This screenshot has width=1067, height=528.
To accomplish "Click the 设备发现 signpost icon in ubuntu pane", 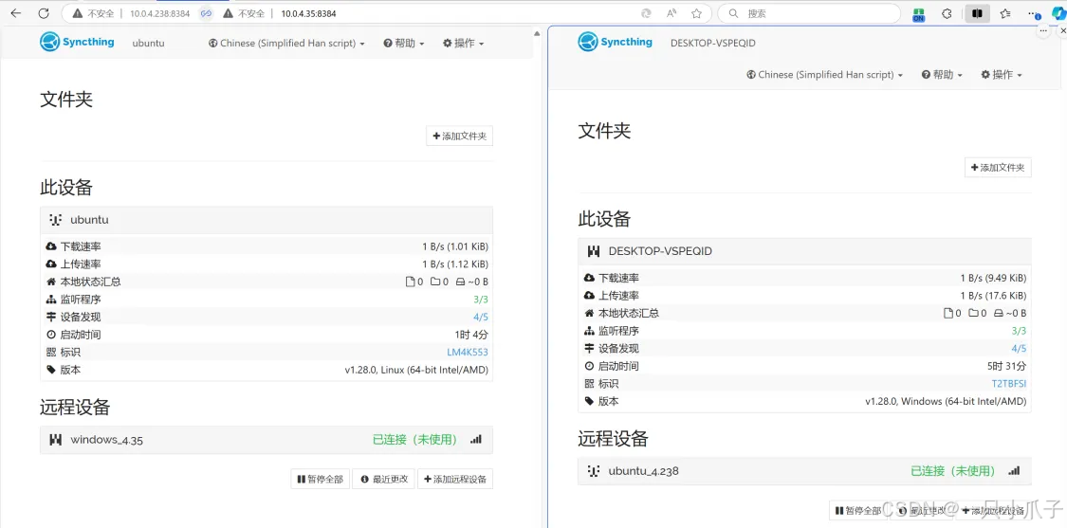I will [x=51, y=317].
